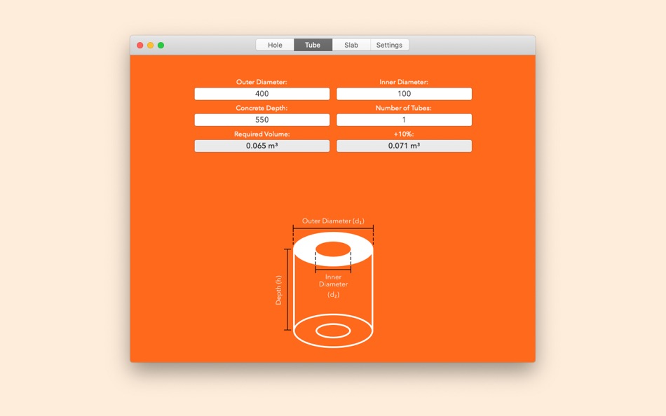Click the Outer Diameter field showing 400
The image size is (666, 416).
point(262,94)
